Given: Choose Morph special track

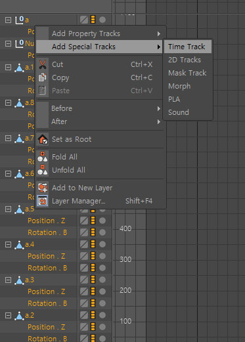Looking at the screenshot, I should pyautogui.click(x=188, y=86).
